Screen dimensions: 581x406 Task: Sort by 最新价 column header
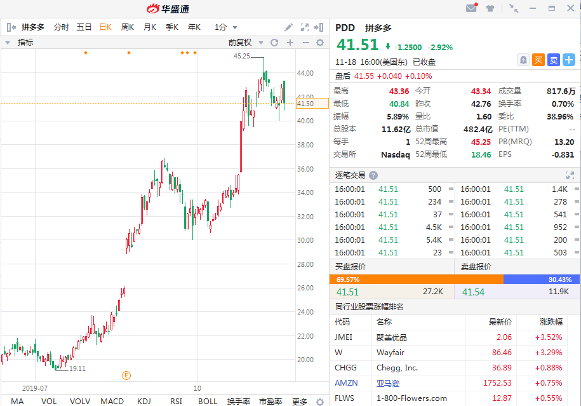click(x=500, y=322)
